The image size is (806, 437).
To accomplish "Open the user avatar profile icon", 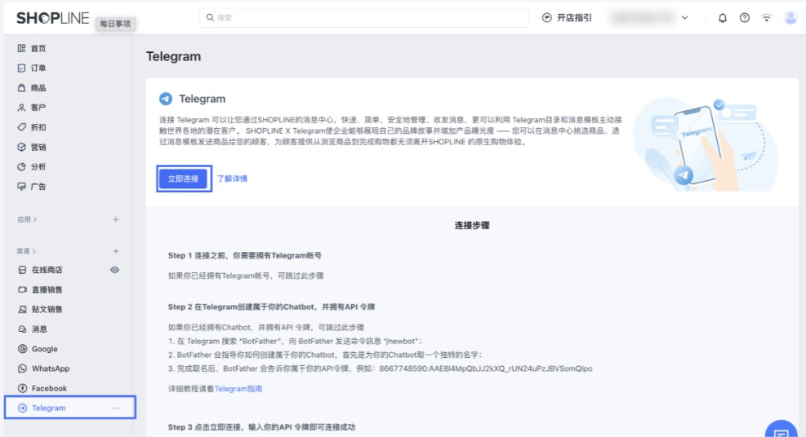I will click(790, 18).
